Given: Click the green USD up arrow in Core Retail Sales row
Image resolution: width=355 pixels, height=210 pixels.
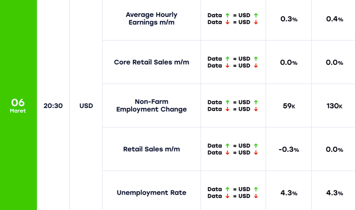Looking at the screenshot, I should click(256, 59).
